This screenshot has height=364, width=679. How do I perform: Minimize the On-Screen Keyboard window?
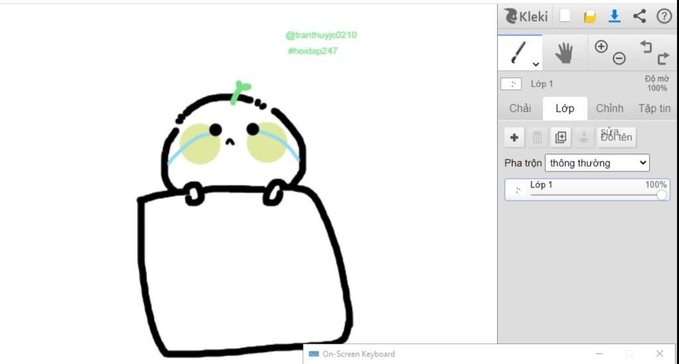(x=599, y=353)
